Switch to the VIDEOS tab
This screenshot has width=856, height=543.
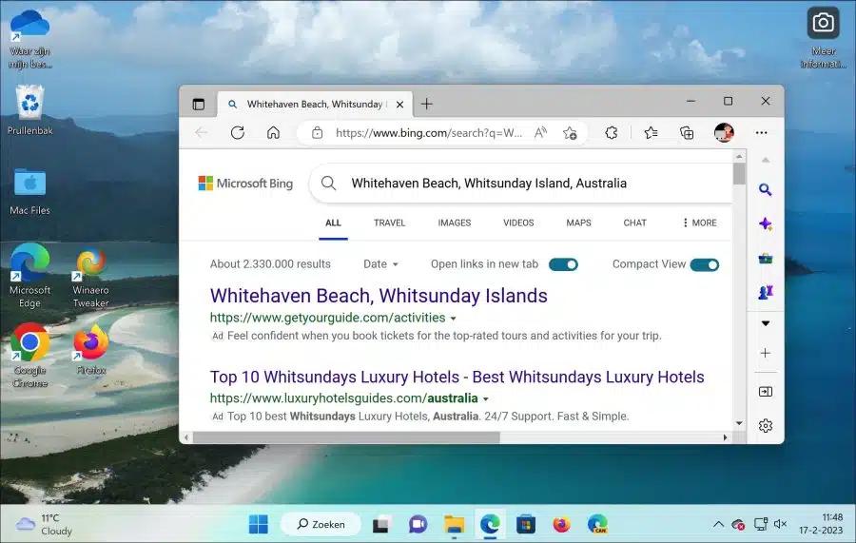pos(518,223)
